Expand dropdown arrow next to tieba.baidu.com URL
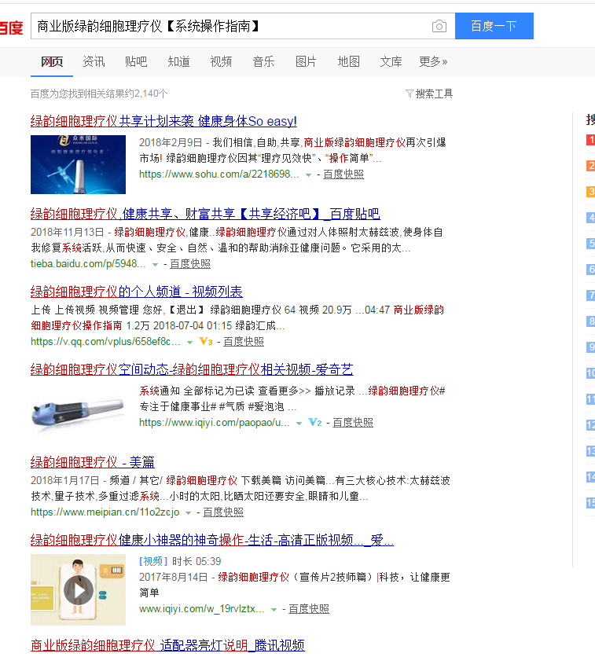 155,265
